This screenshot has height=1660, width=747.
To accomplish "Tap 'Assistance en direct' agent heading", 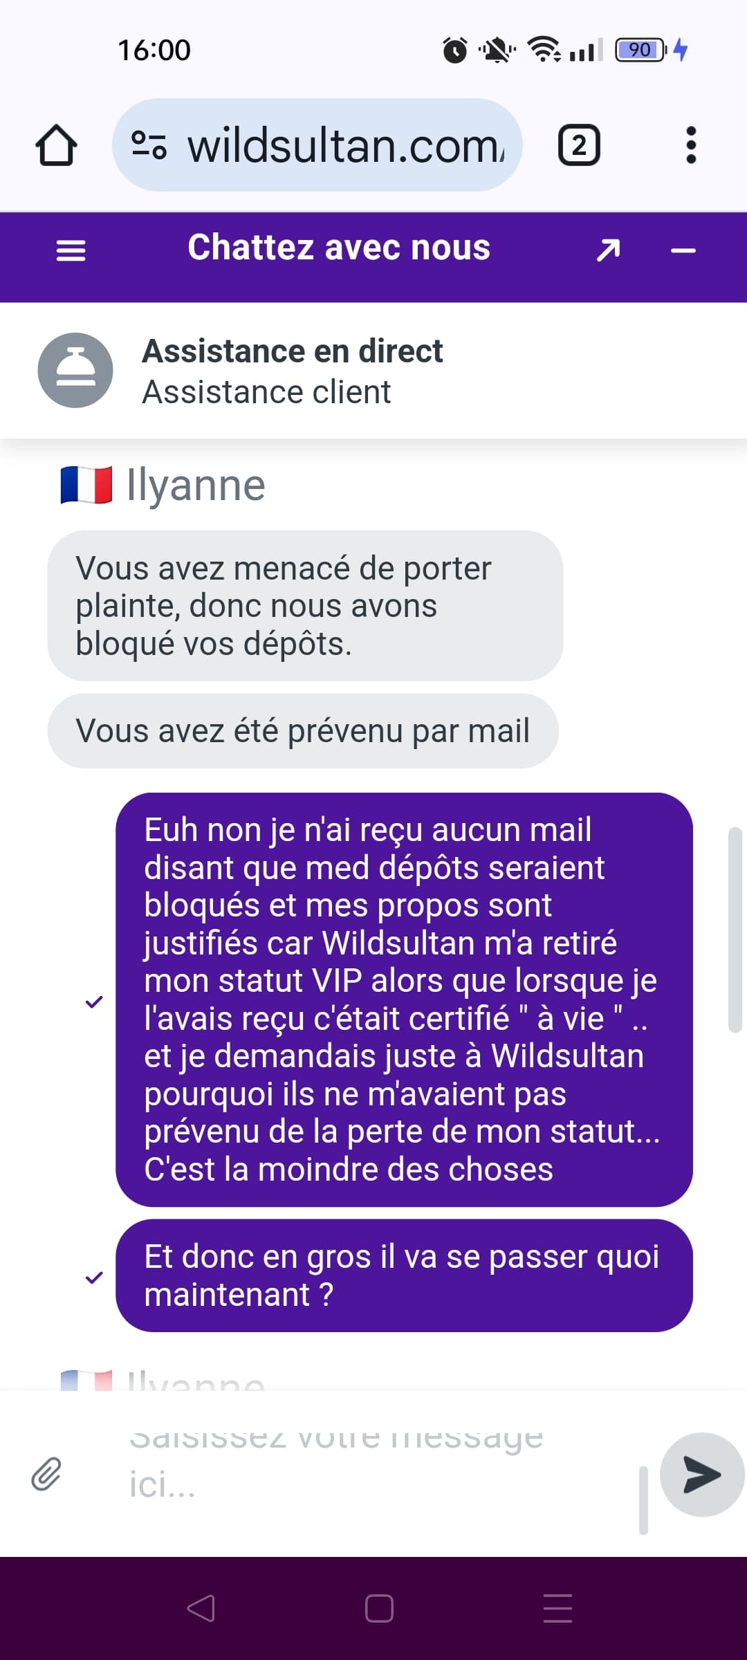I will point(292,351).
